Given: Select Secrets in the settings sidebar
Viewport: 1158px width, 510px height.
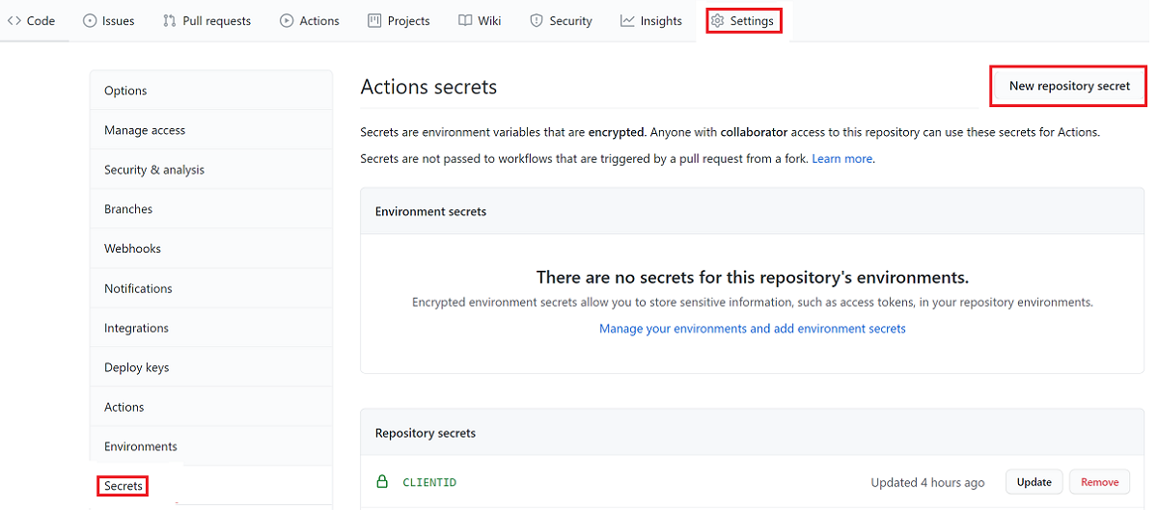Looking at the screenshot, I should click(x=124, y=486).
